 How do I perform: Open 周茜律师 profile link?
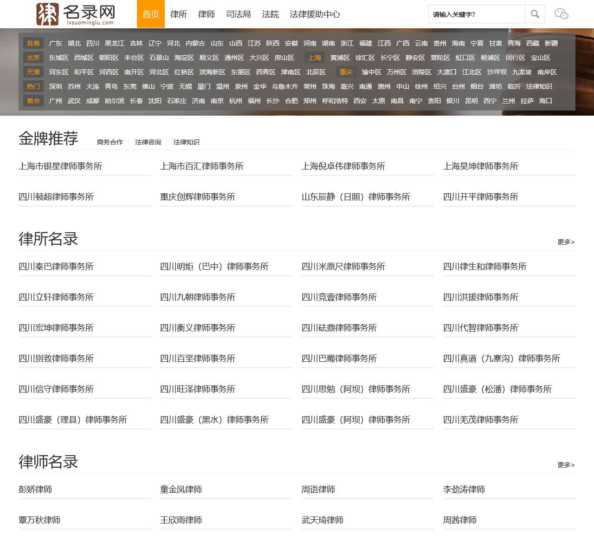point(460,520)
